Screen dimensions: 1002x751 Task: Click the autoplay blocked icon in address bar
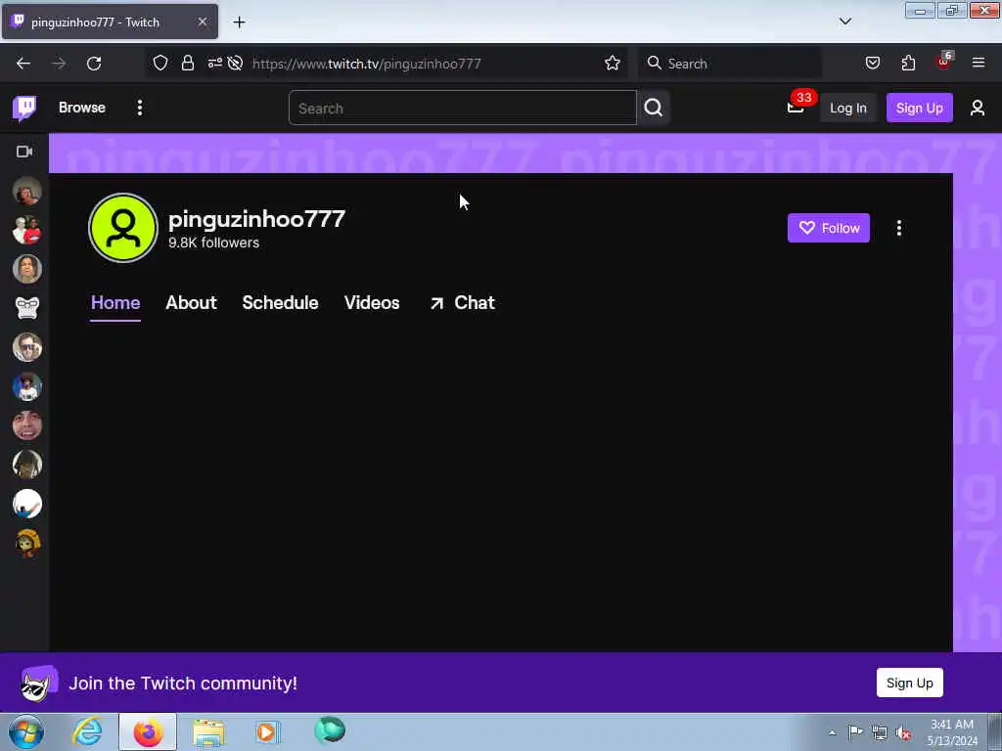(x=235, y=63)
